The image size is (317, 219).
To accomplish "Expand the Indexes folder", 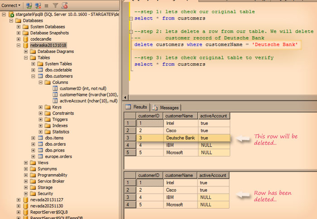I will point(40,126).
